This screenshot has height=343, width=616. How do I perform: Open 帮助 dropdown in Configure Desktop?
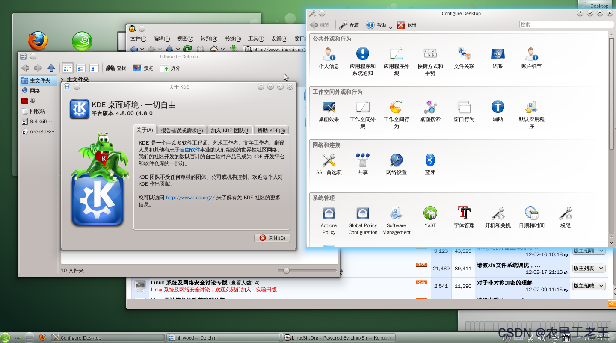pyautogui.click(x=379, y=25)
